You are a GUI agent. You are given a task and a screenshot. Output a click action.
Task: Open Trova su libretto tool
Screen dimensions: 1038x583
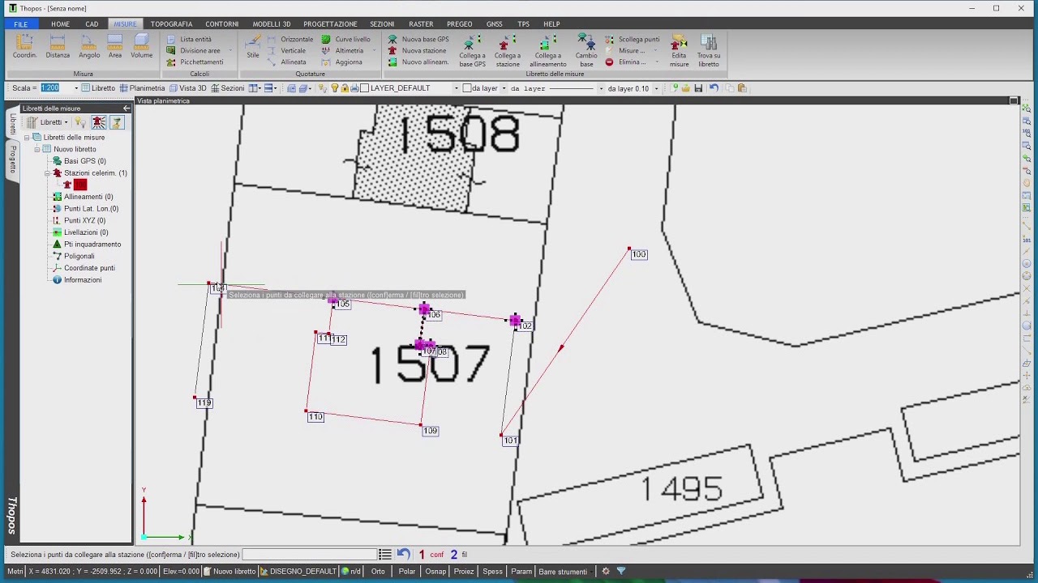click(709, 50)
